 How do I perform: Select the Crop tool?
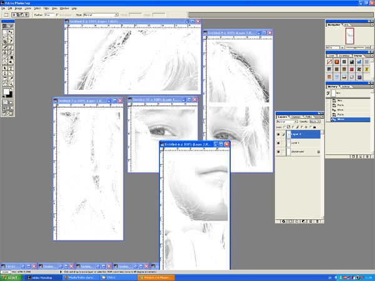coord(5,42)
